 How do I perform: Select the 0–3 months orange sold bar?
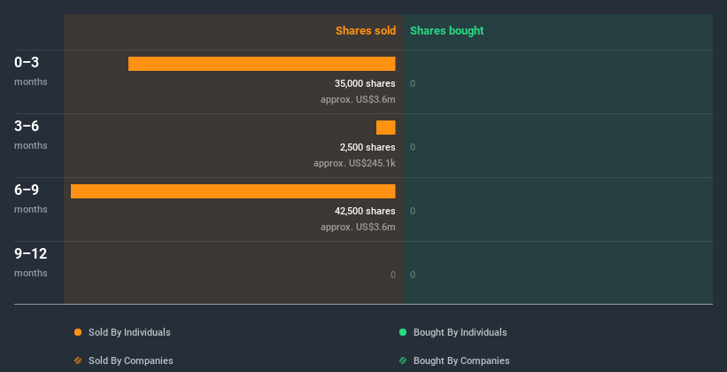tap(262, 64)
